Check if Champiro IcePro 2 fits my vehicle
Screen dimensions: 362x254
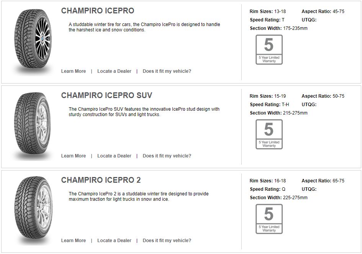click(x=167, y=241)
